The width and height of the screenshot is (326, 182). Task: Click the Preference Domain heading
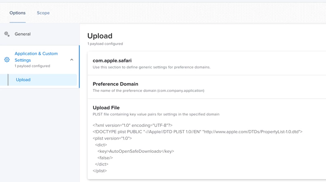pos(115,84)
